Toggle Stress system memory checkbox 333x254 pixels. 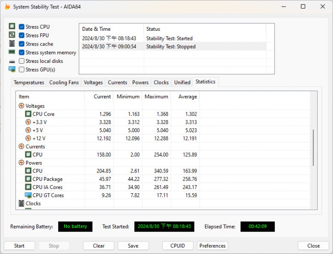coord(21,52)
